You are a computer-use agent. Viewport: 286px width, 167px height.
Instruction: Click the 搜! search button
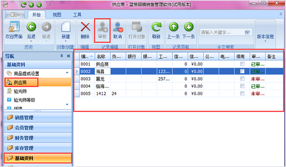click(248, 32)
